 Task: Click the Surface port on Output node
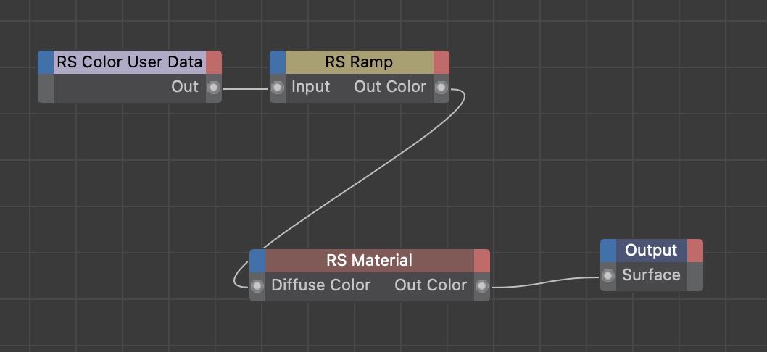[608, 276]
